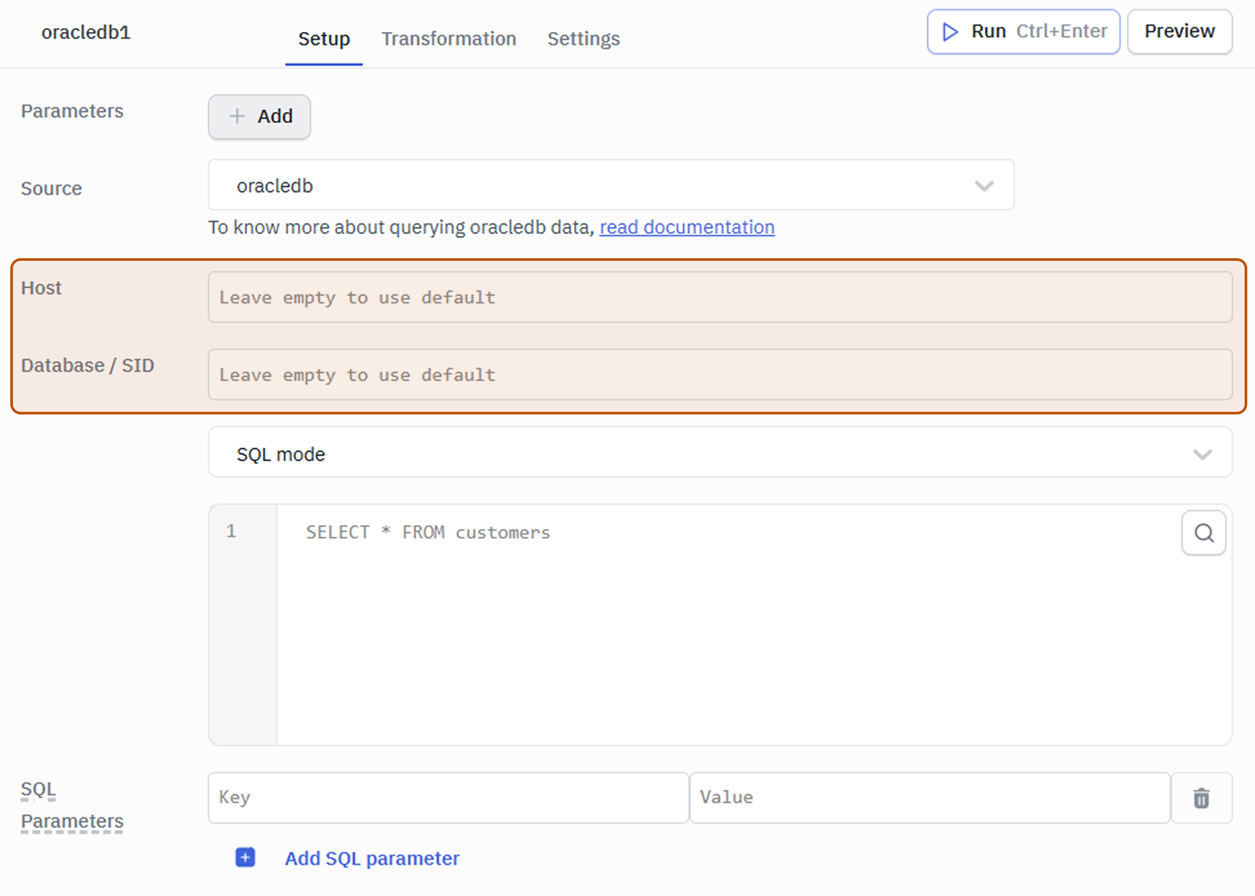The width and height of the screenshot is (1255, 896).
Task: Click the SQL Parameters label
Action: (72, 806)
